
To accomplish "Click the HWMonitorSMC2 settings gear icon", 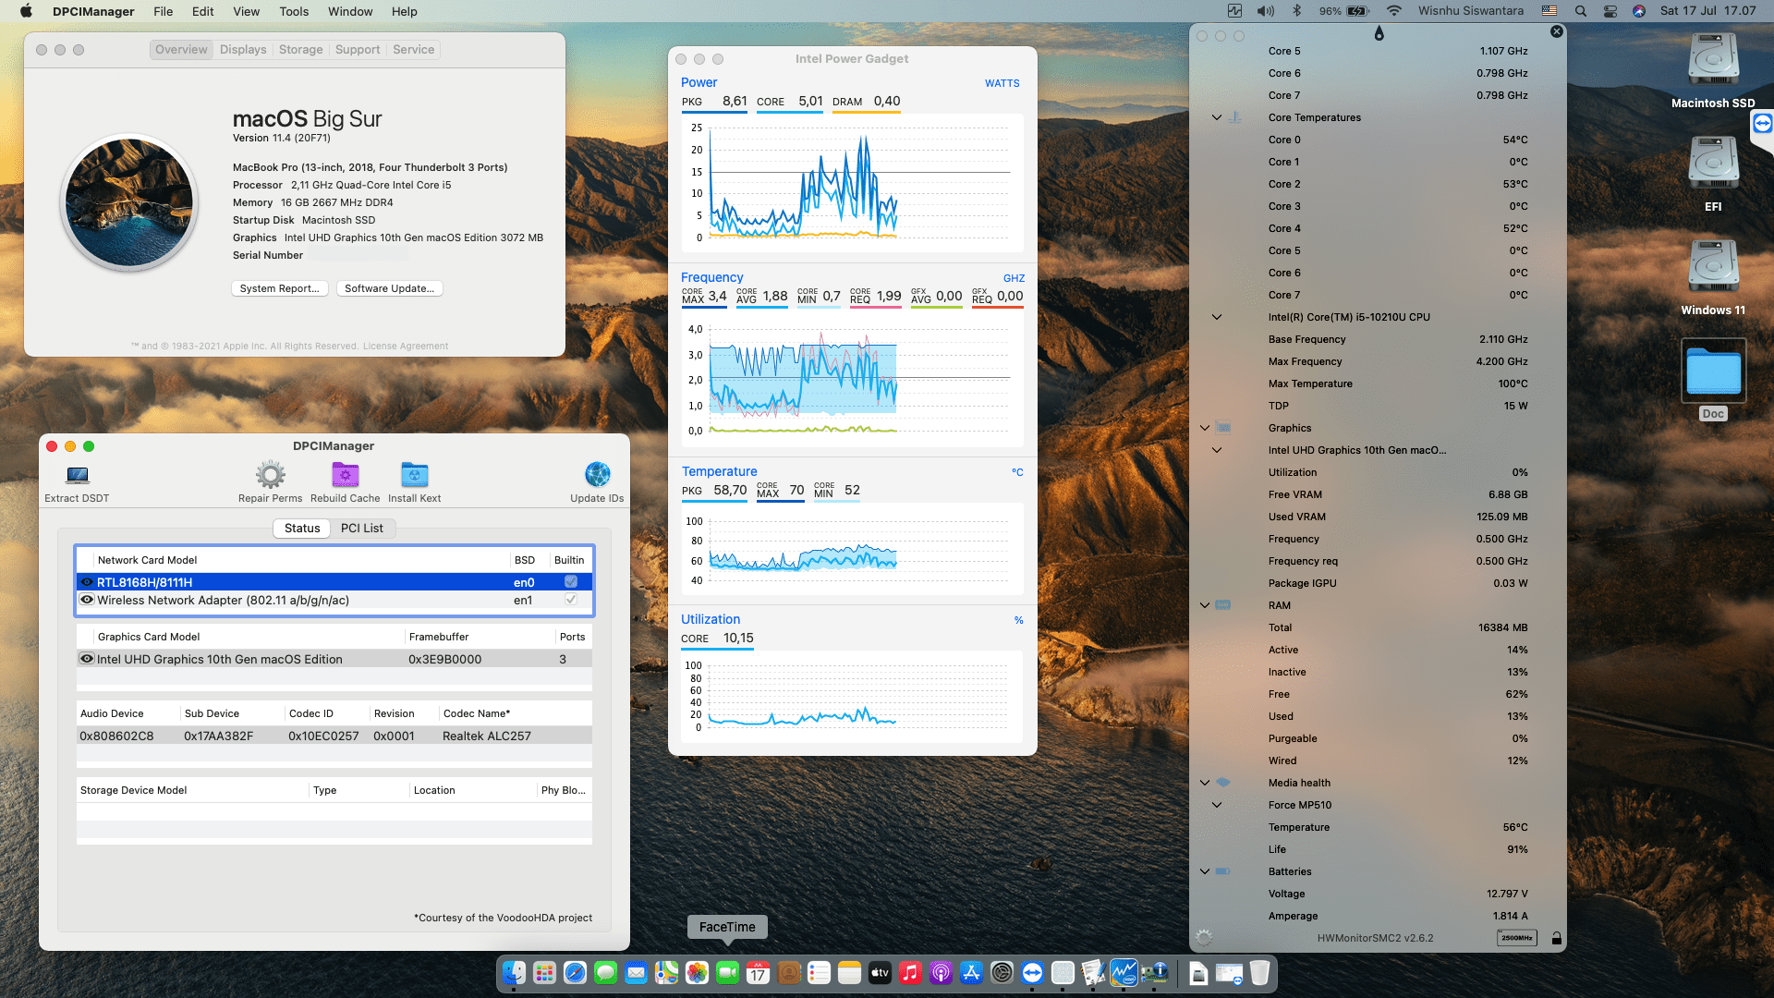I will (1204, 937).
